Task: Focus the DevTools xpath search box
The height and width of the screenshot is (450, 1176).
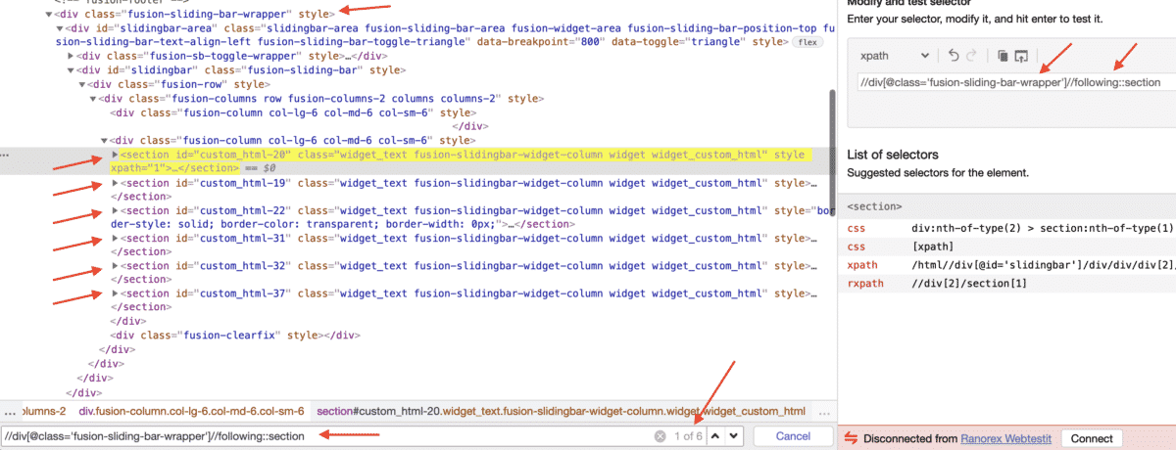Action: 326,436
